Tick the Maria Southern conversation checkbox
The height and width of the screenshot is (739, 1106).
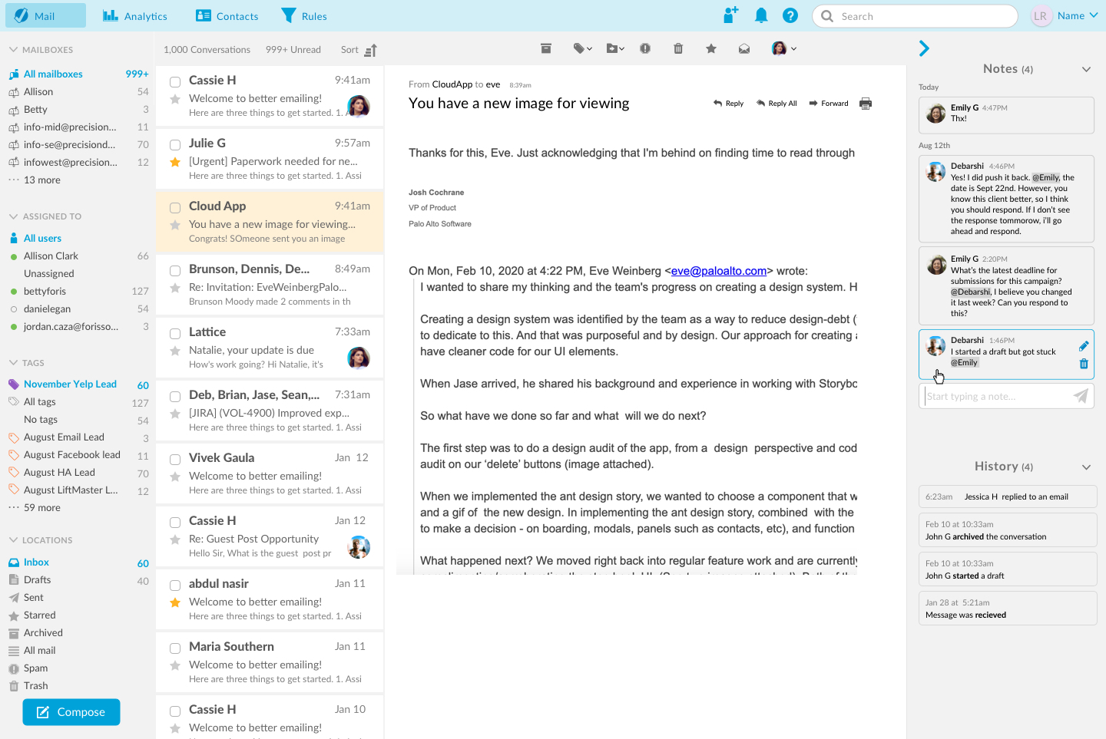[x=175, y=648]
